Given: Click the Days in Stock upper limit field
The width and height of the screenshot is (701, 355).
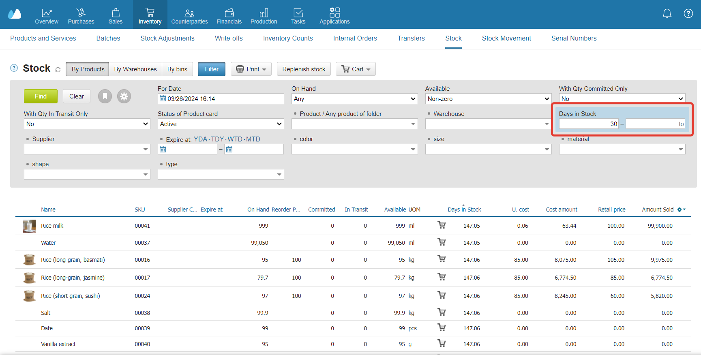Looking at the screenshot, I should [654, 124].
